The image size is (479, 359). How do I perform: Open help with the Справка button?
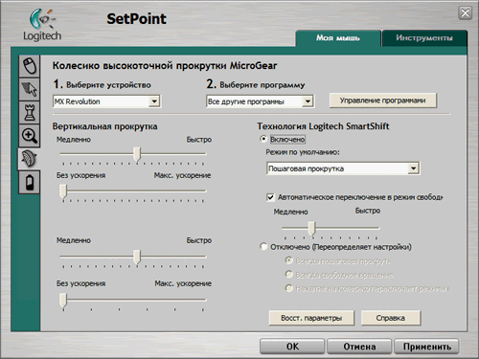[391, 318]
